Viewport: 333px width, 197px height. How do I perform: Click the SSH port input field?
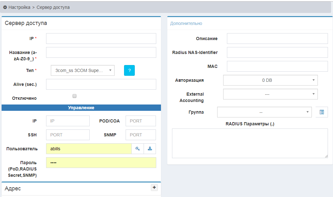[x=68, y=135]
